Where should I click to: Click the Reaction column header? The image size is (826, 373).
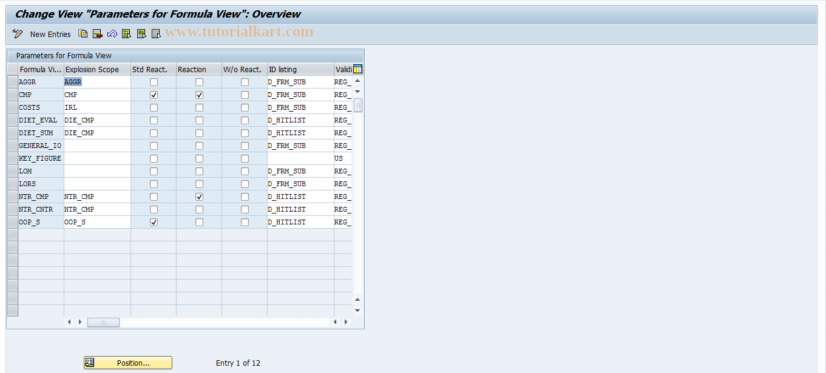[198, 69]
